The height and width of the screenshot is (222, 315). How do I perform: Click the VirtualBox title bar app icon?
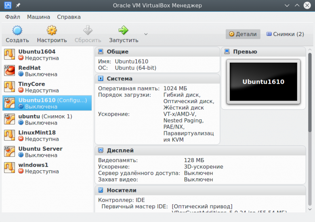[x=8, y=5]
